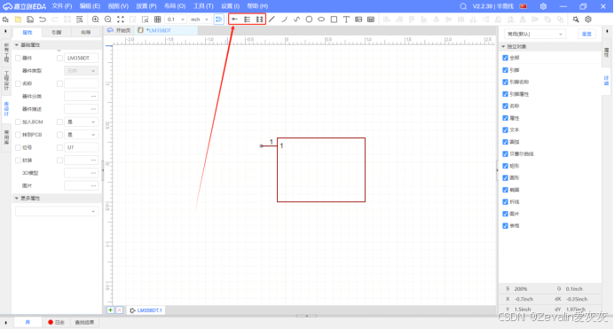
Task: Select the LM358DT.1 part tab
Action: [x=146, y=310]
